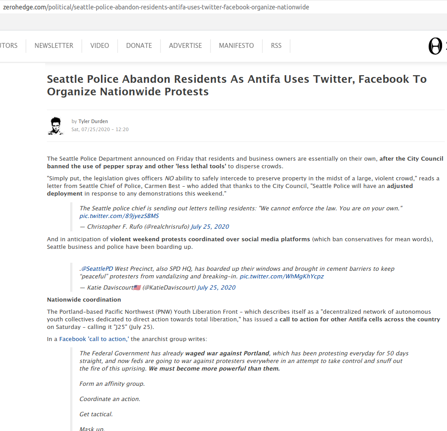Open Katie Daviscourt's July 25, 2020 tweet link
Screen dimensions: 447x431
216,287
